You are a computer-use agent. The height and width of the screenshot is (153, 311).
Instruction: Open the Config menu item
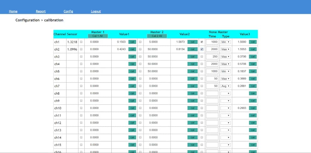pos(68,11)
